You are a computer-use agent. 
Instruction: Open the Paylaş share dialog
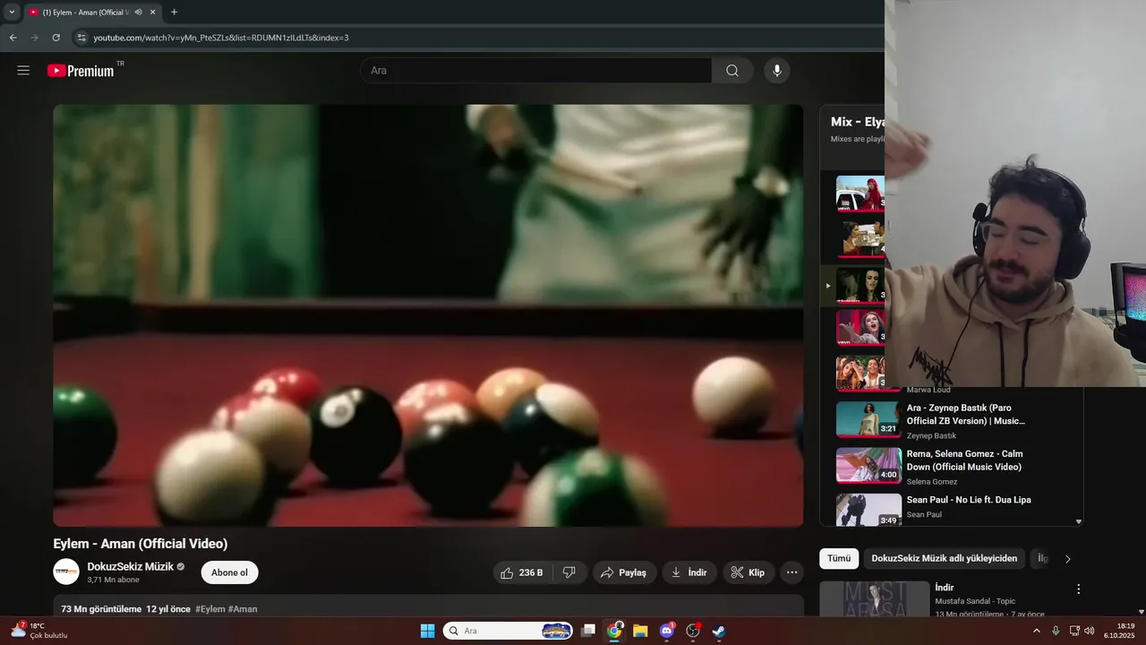[624, 572]
